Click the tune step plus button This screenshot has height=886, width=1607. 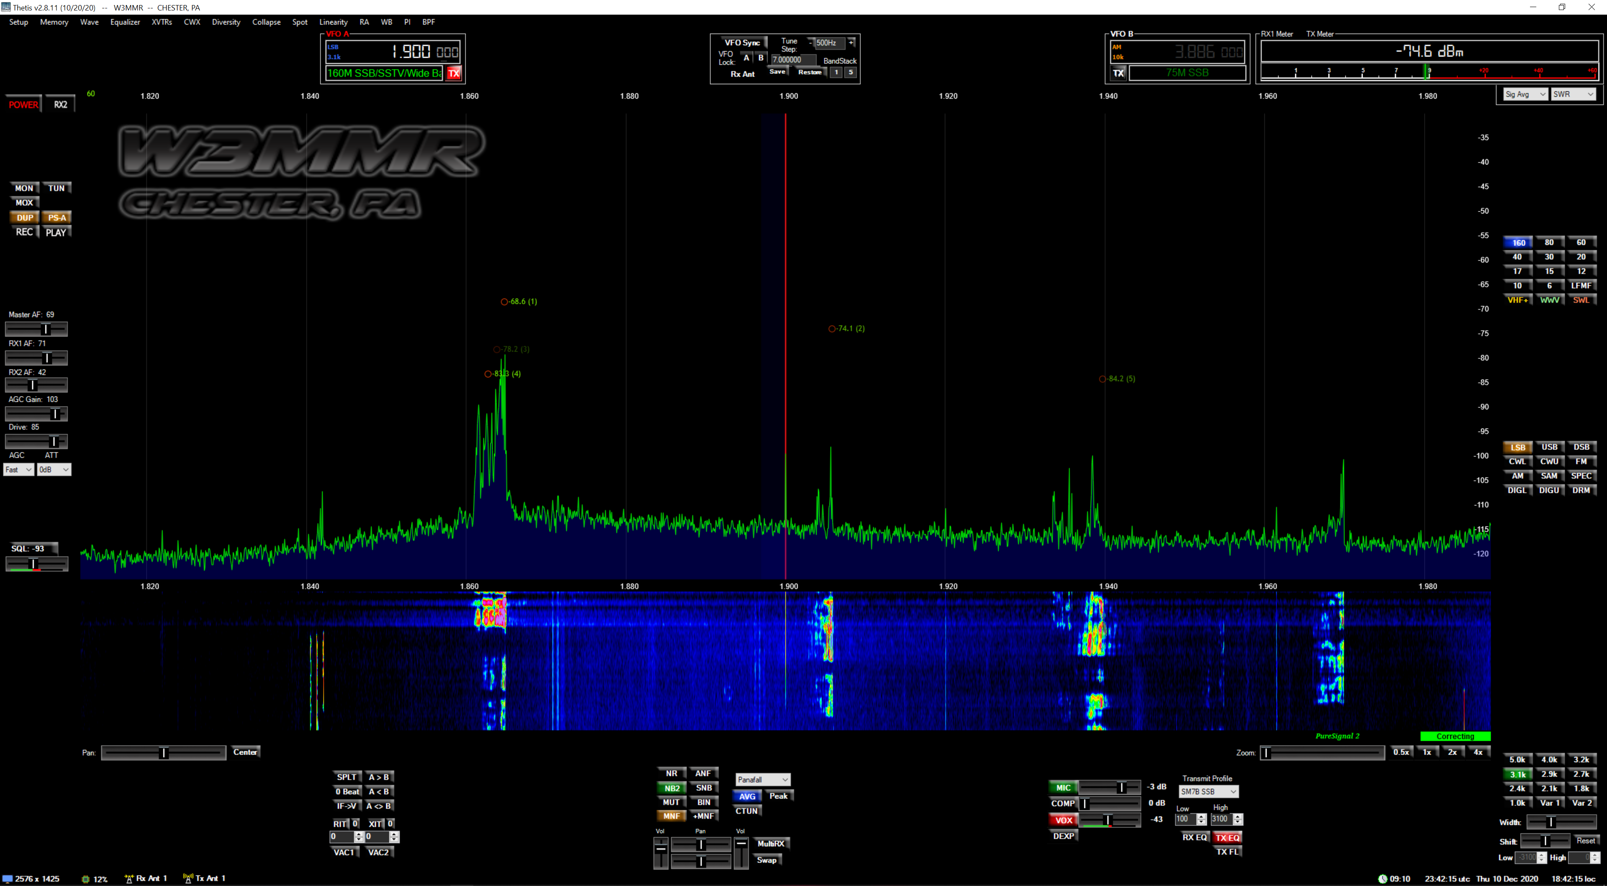[x=851, y=42]
